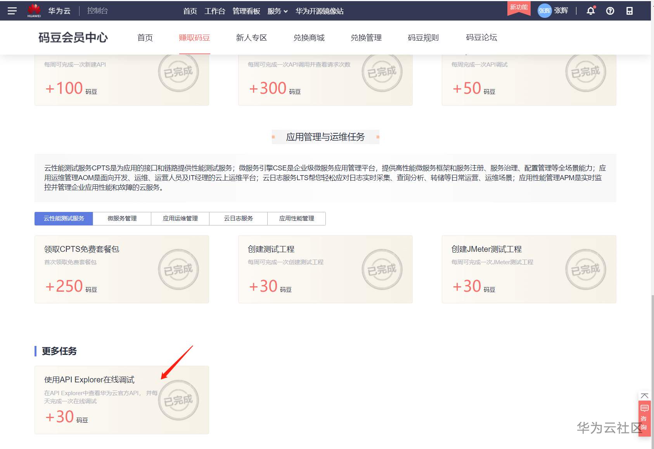Click the Huawei logo icon
The image size is (654, 449).
34,10
